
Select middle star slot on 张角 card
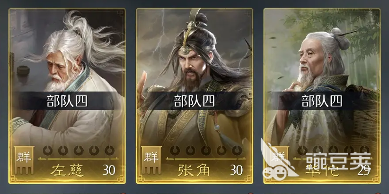point(206,150)
